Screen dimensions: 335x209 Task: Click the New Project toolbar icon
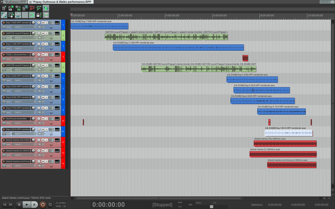tap(4, 8)
